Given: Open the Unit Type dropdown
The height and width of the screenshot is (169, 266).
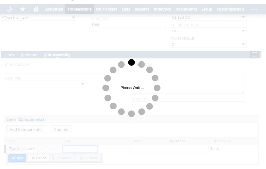Looking at the screenshot, I should [83, 84].
